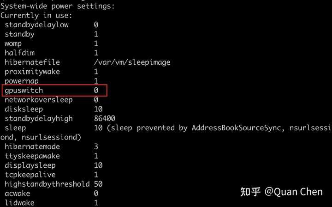Click the halfdim setting name
Screen dimensions: 332x207
pyautogui.click(x=19, y=53)
